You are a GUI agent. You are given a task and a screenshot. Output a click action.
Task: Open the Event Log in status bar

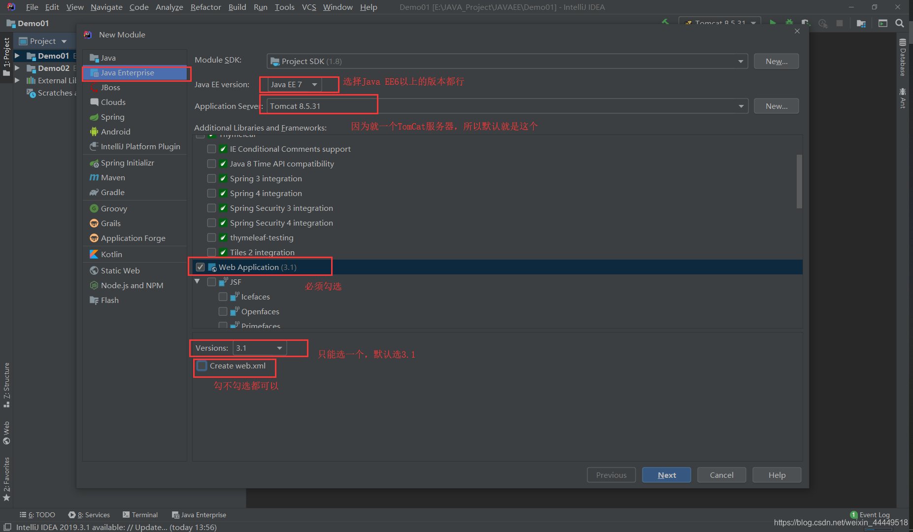pos(870,515)
